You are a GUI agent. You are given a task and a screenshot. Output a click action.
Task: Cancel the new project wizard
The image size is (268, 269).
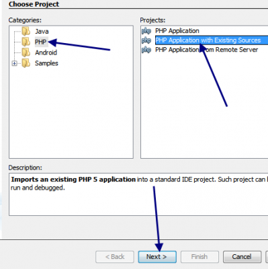point(242,257)
